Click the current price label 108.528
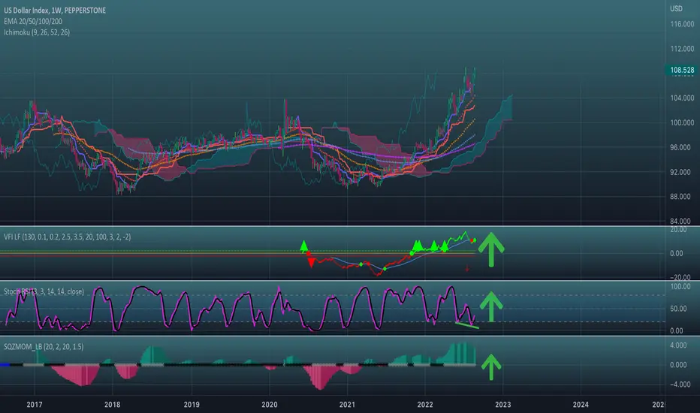The height and width of the screenshot is (413, 700). (x=682, y=70)
